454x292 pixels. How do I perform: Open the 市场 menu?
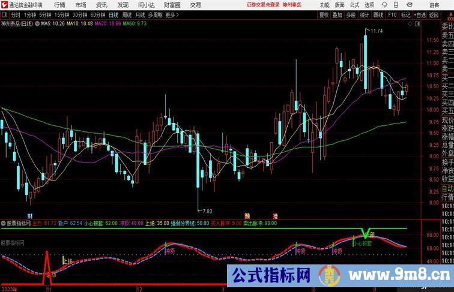(80, 5)
